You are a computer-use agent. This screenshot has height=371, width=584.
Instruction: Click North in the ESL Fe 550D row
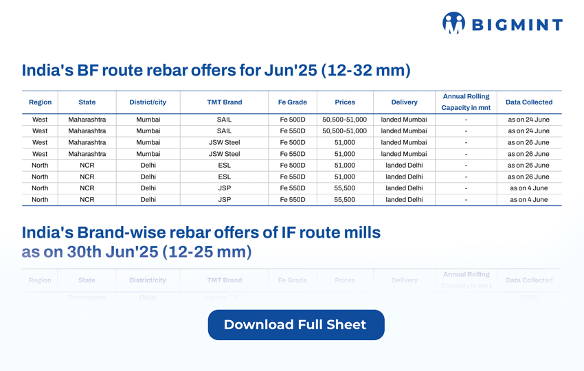click(40, 177)
